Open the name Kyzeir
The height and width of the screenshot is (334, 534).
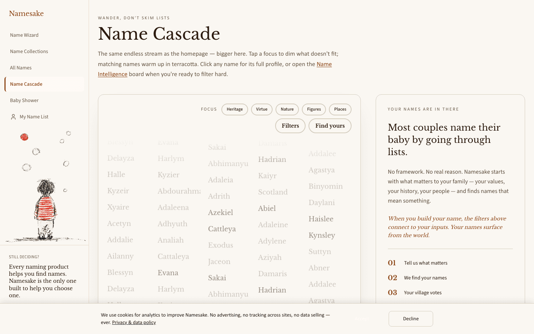(x=118, y=191)
